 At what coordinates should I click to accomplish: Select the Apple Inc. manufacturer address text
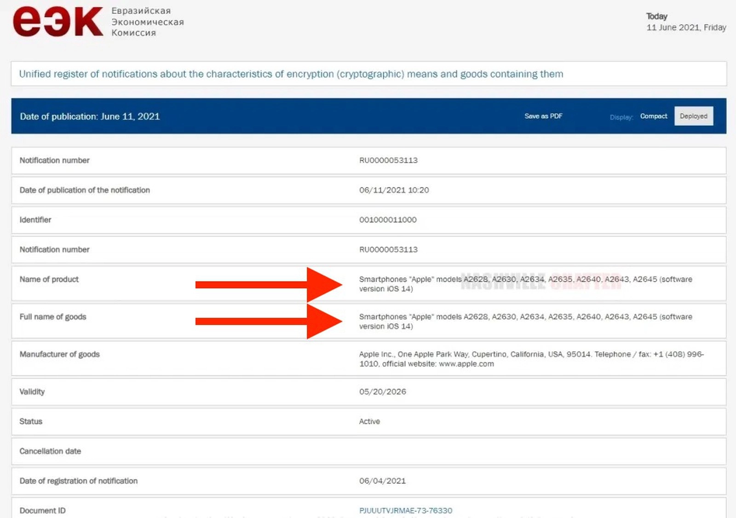tap(531, 359)
